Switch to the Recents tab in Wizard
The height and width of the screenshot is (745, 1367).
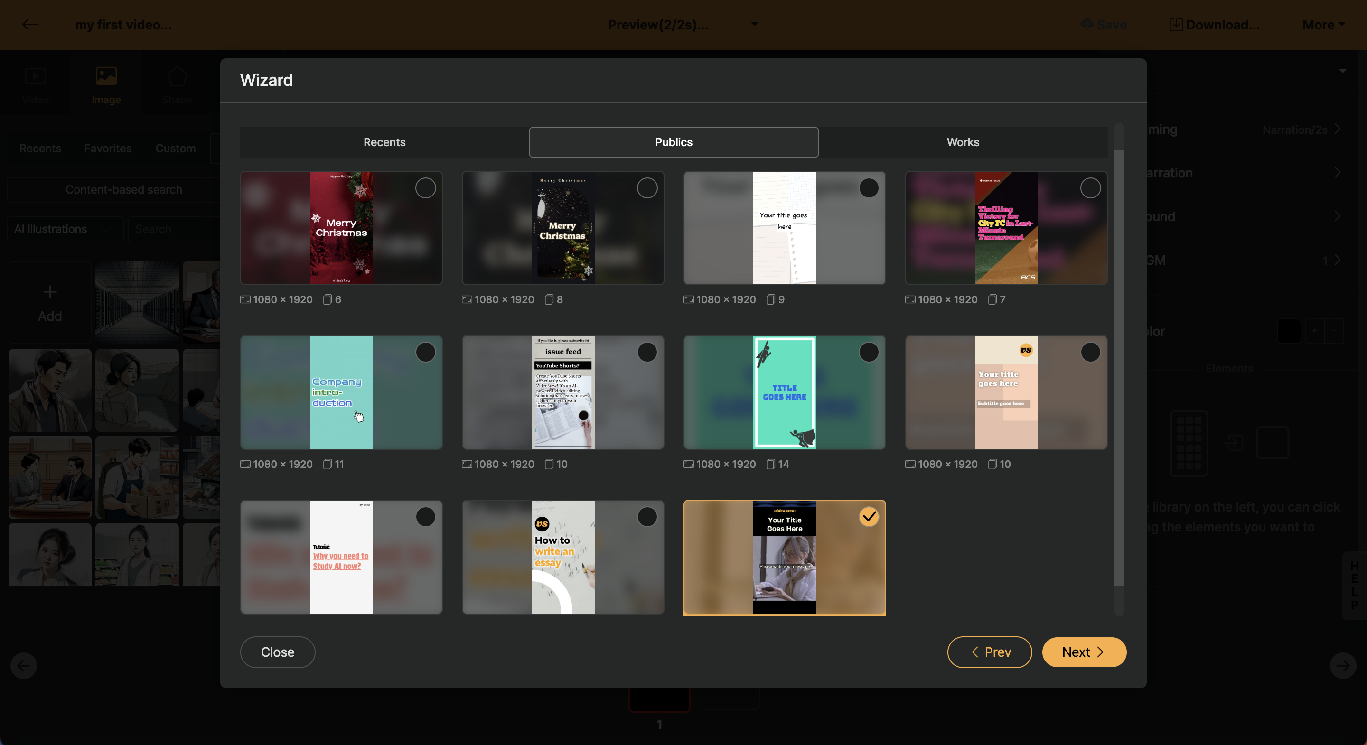384,142
